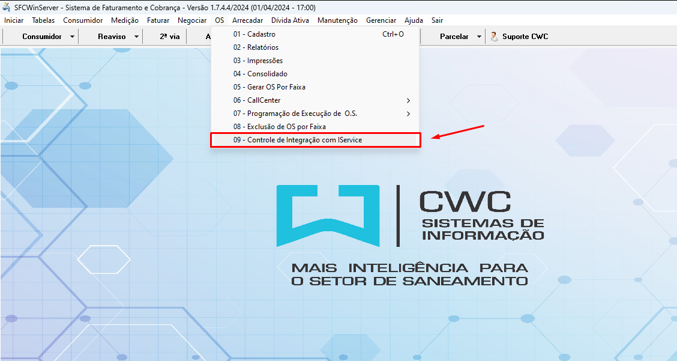
Task: Expand the CallCenter submenu arrow
Action: (x=409, y=100)
